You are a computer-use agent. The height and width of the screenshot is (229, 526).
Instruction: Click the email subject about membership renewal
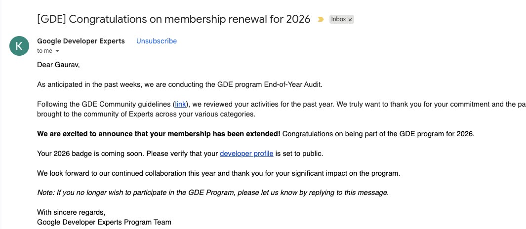point(174,19)
